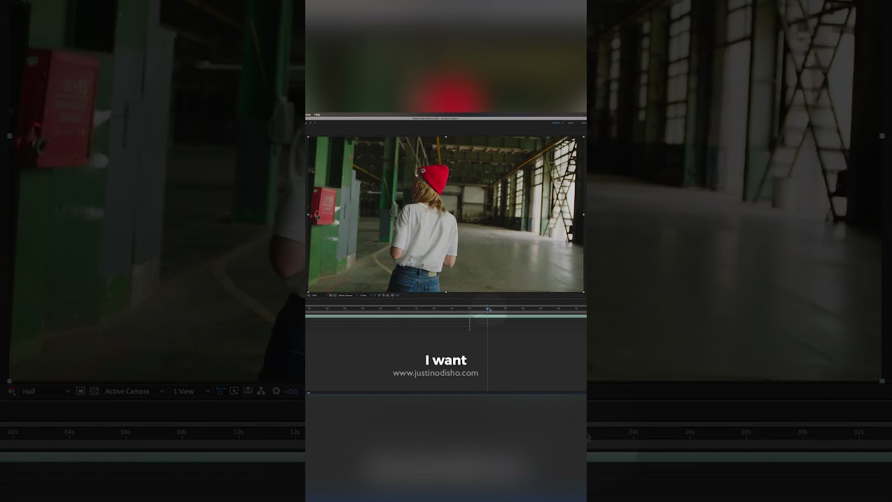The height and width of the screenshot is (502, 892).
Task: Open the Active Camera dropdown in the enlarged background toolbar
Action: pos(134,391)
